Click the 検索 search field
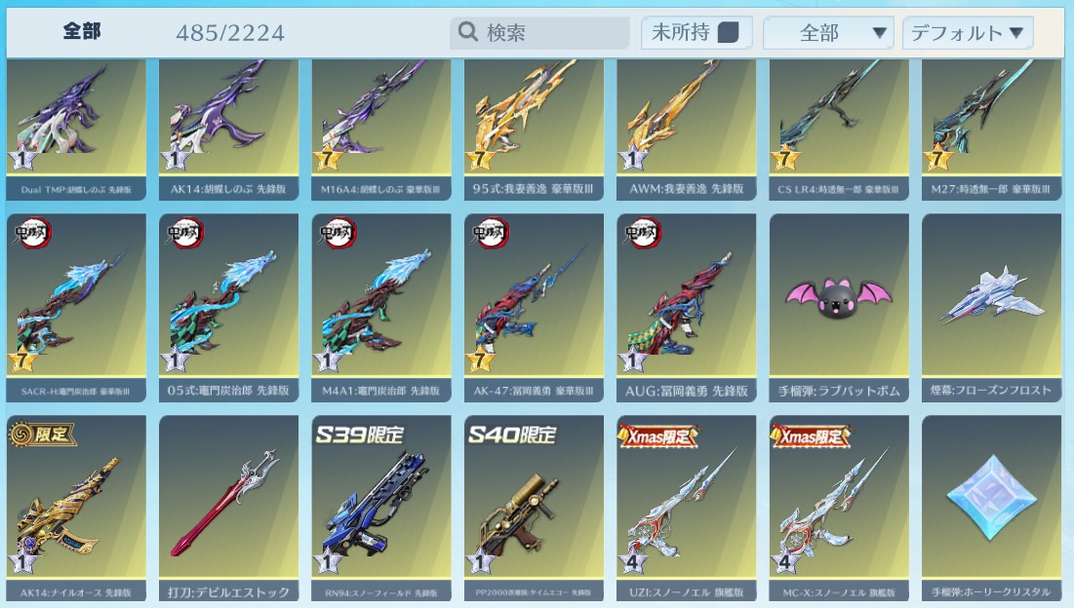The width and height of the screenshot is (1074, 608). (539, 32)
